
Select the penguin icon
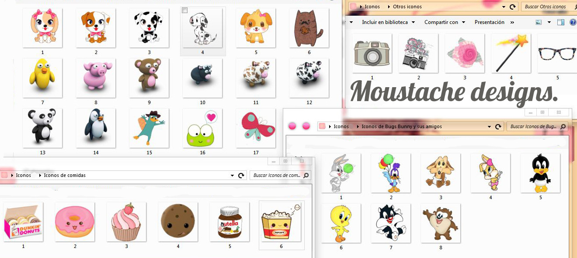click(96, 128)
